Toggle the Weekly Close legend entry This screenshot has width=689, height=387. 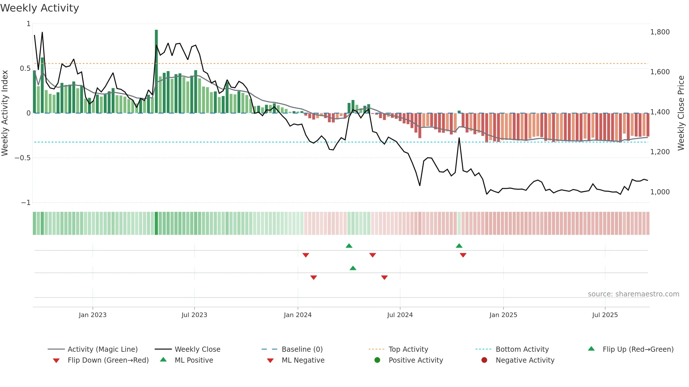click(x=187, y=349)
